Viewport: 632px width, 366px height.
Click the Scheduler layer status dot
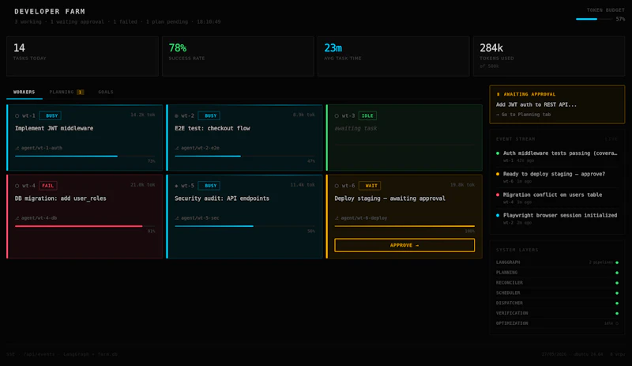(617, 293)
